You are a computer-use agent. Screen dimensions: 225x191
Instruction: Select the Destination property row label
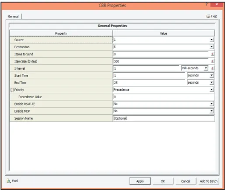[x=22, y=47]
